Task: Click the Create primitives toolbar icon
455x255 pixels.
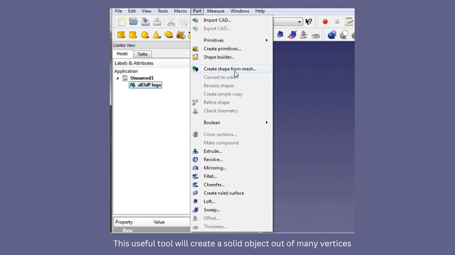Action: (x=181, y=35)
